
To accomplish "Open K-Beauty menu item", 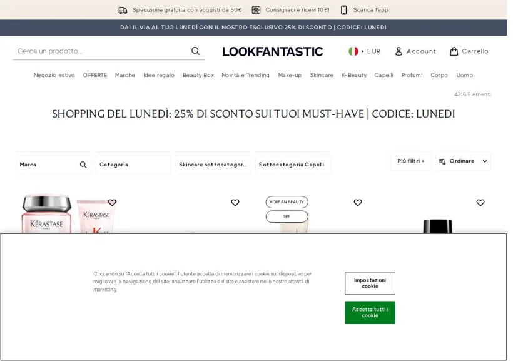I will click(x=354, y=75).
